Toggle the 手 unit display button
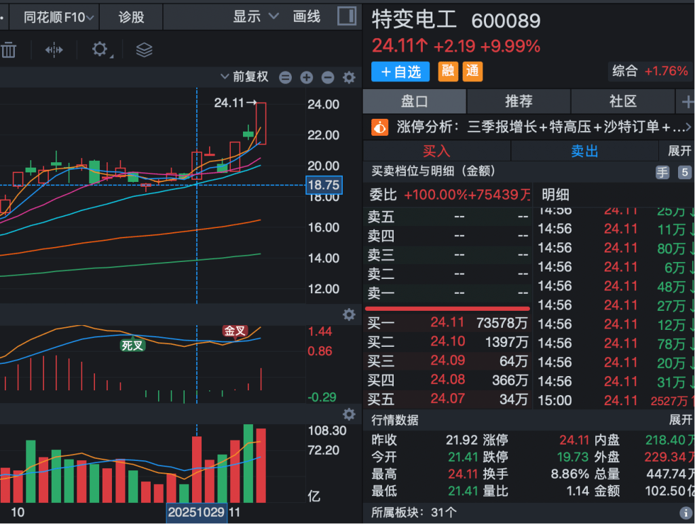The width and height of the screenshot is (695, 524). (662, 172)
